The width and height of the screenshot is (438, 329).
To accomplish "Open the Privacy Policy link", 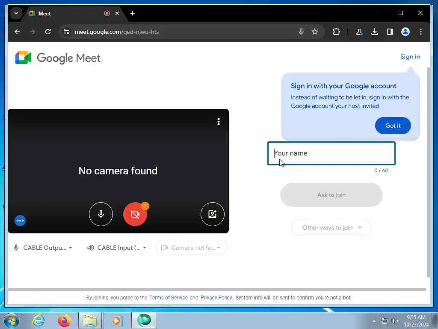I will 216,298.
